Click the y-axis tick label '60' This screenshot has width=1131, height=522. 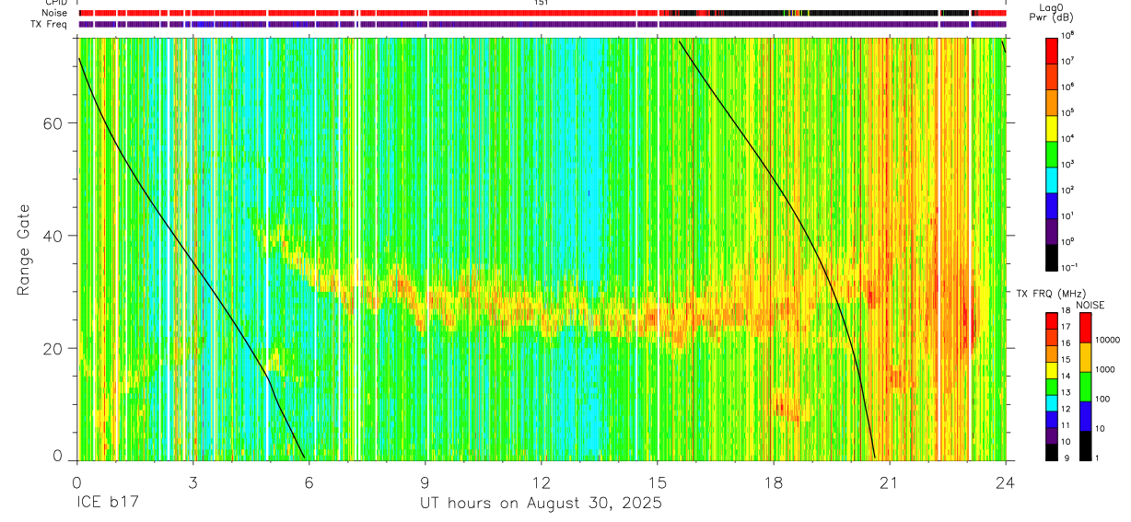point(52,123)
